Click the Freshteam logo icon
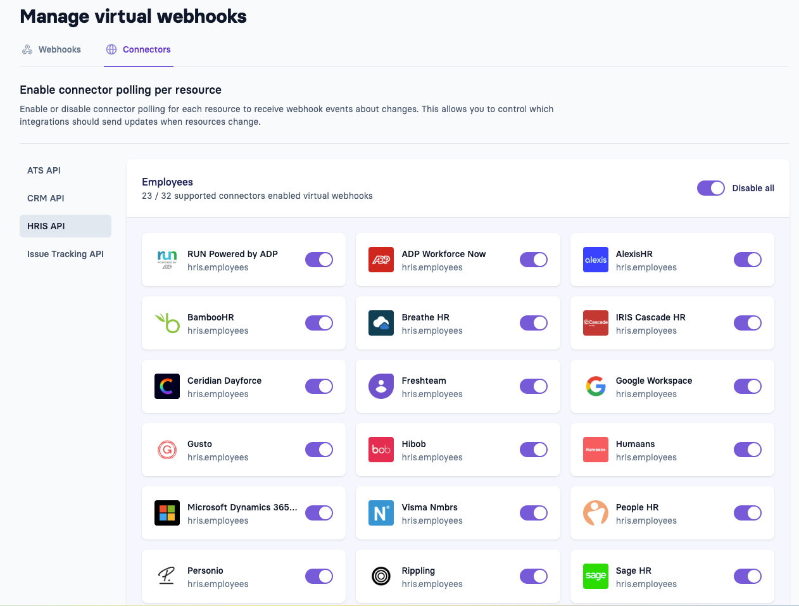The width and height of the screenshot is (799, 606). pyautogui.click(x=381, y=386)
